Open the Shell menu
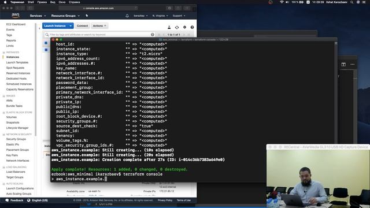The width and height of the screenshot is (370, 208). 31,2
